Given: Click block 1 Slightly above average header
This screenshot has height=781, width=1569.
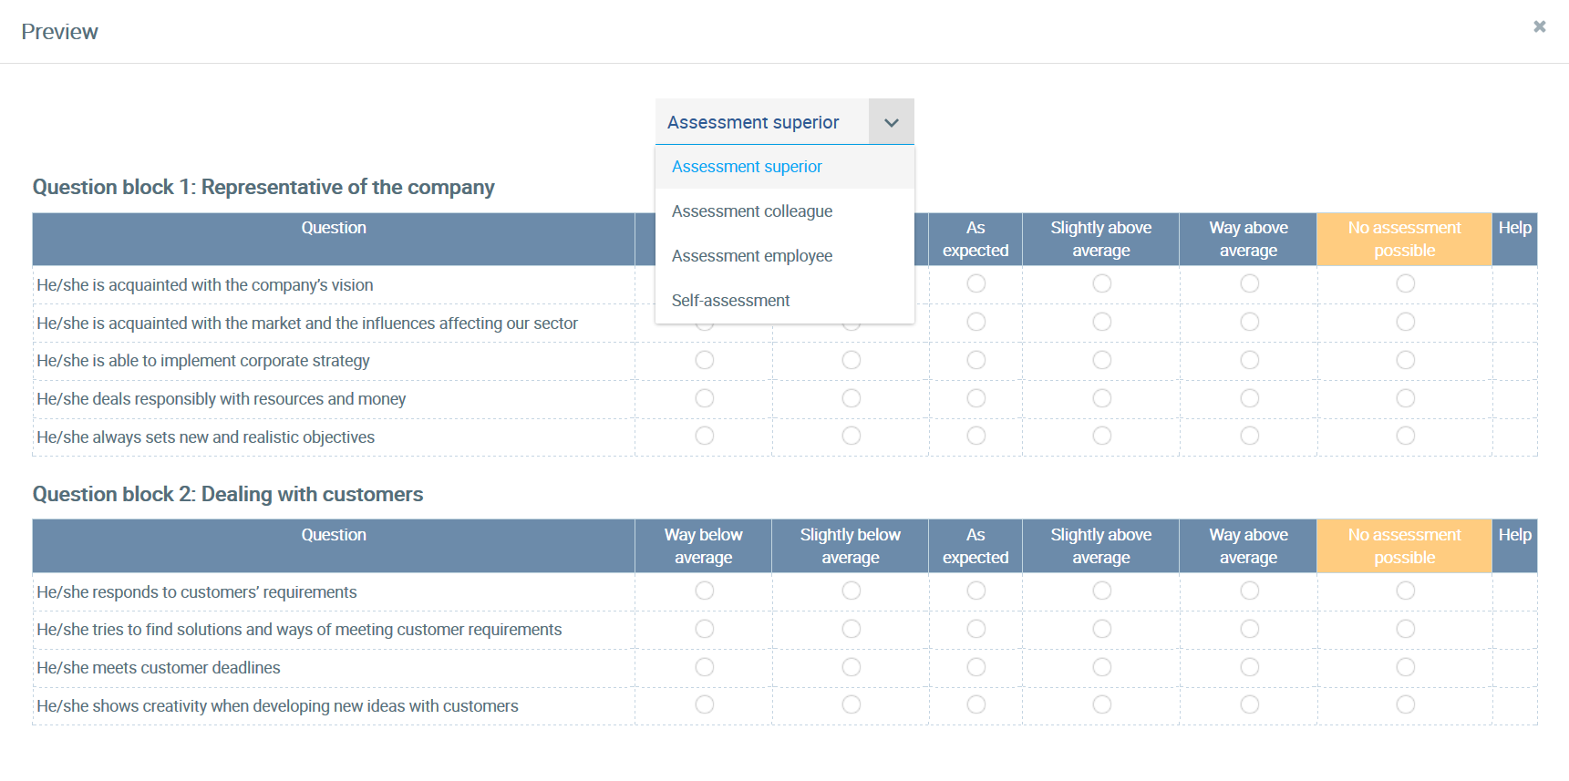Looking at the screenshot, I should coord(1100,239).
